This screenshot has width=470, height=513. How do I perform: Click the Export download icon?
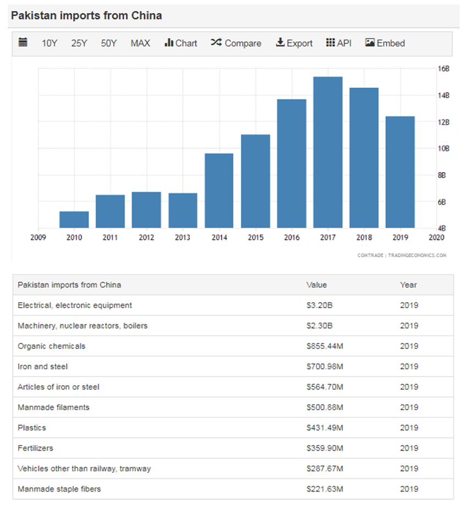click(x=280, y=43)
